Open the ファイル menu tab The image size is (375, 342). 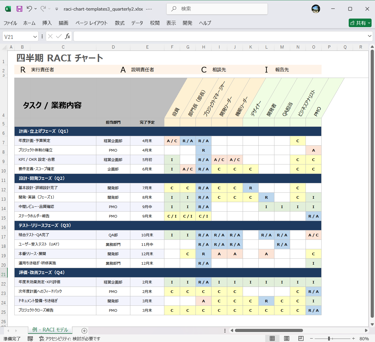10,23
